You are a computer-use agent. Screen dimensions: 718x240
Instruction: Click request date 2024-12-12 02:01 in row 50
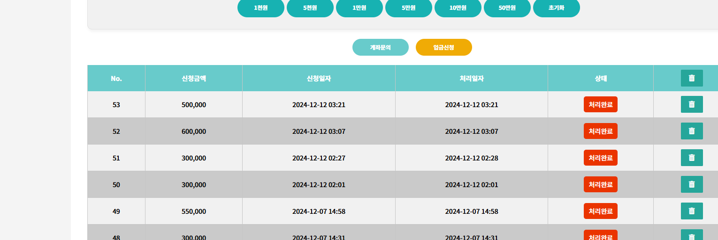(319, 185)
